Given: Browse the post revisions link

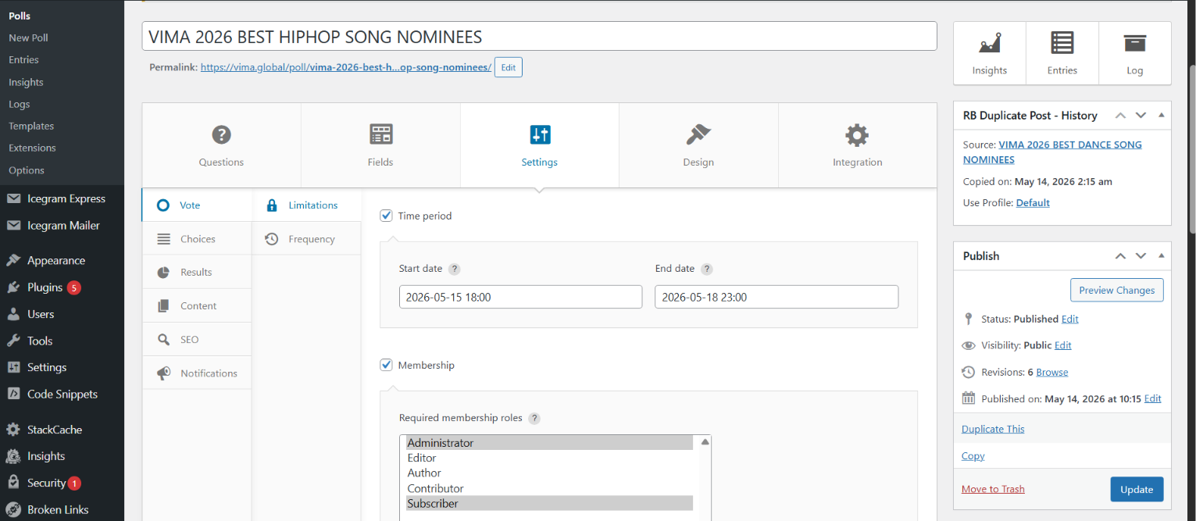Looking at the screenshot, I should pos(1052,373).
